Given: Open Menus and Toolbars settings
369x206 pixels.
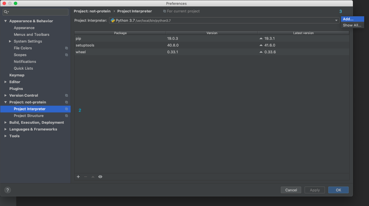Looking at the screenshot, I should click(32, 35).
